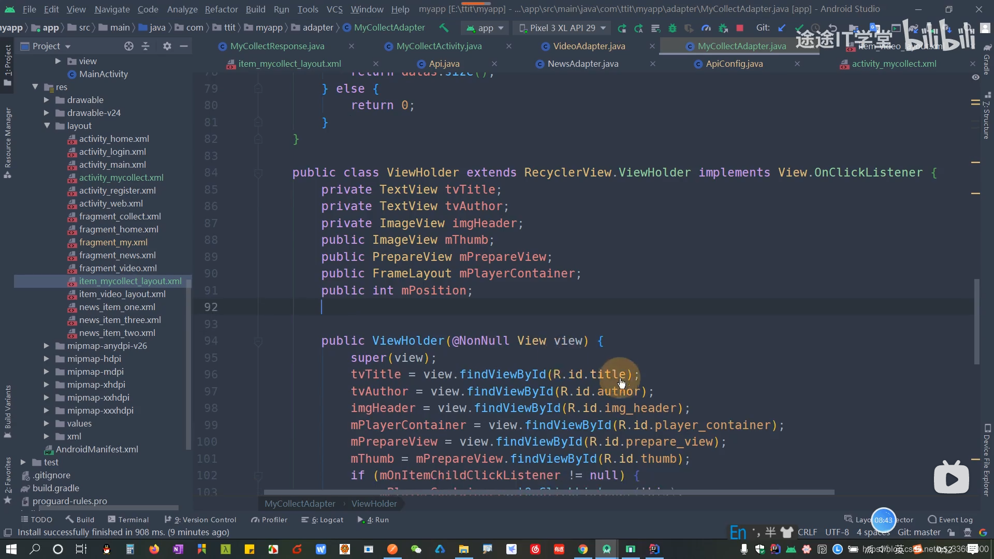Click the eye inspections icon above editor stripe
Screen dimensions: 994x559
click(975, 77)
